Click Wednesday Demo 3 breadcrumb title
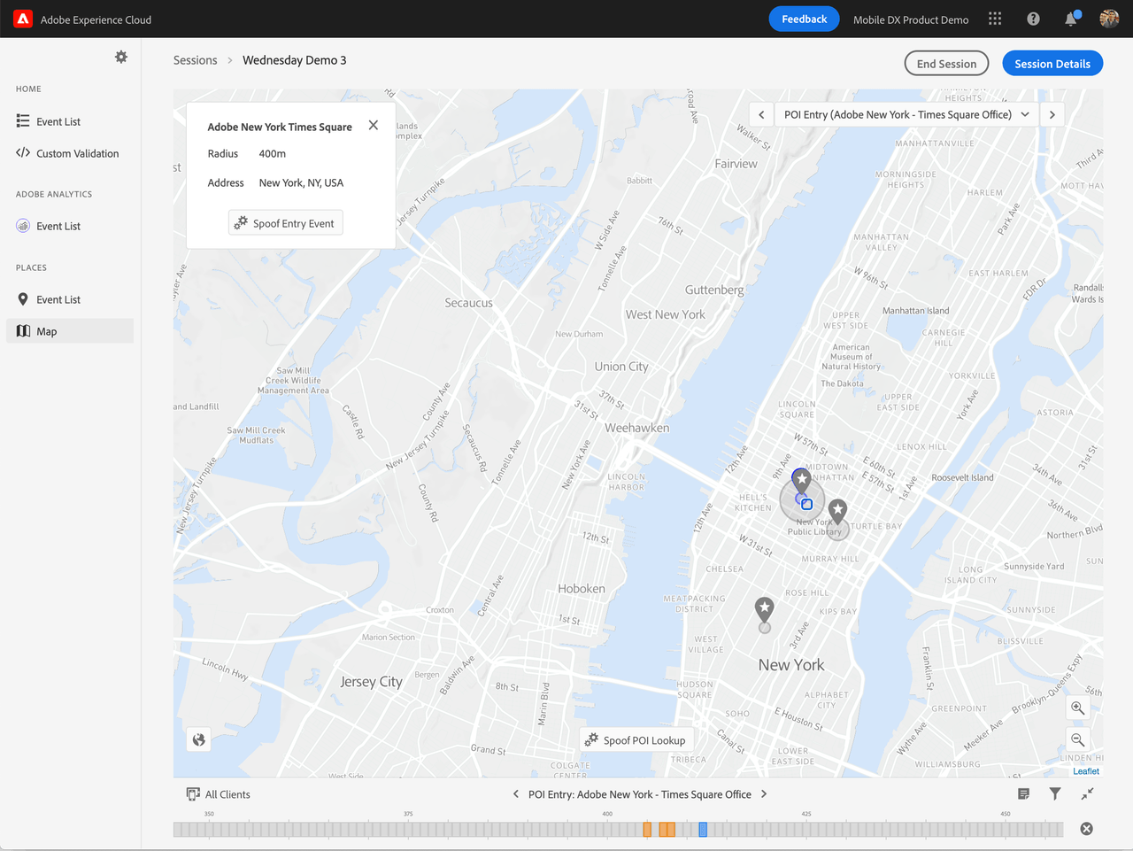Viewport: 1133px width, 851px height. 295,60
